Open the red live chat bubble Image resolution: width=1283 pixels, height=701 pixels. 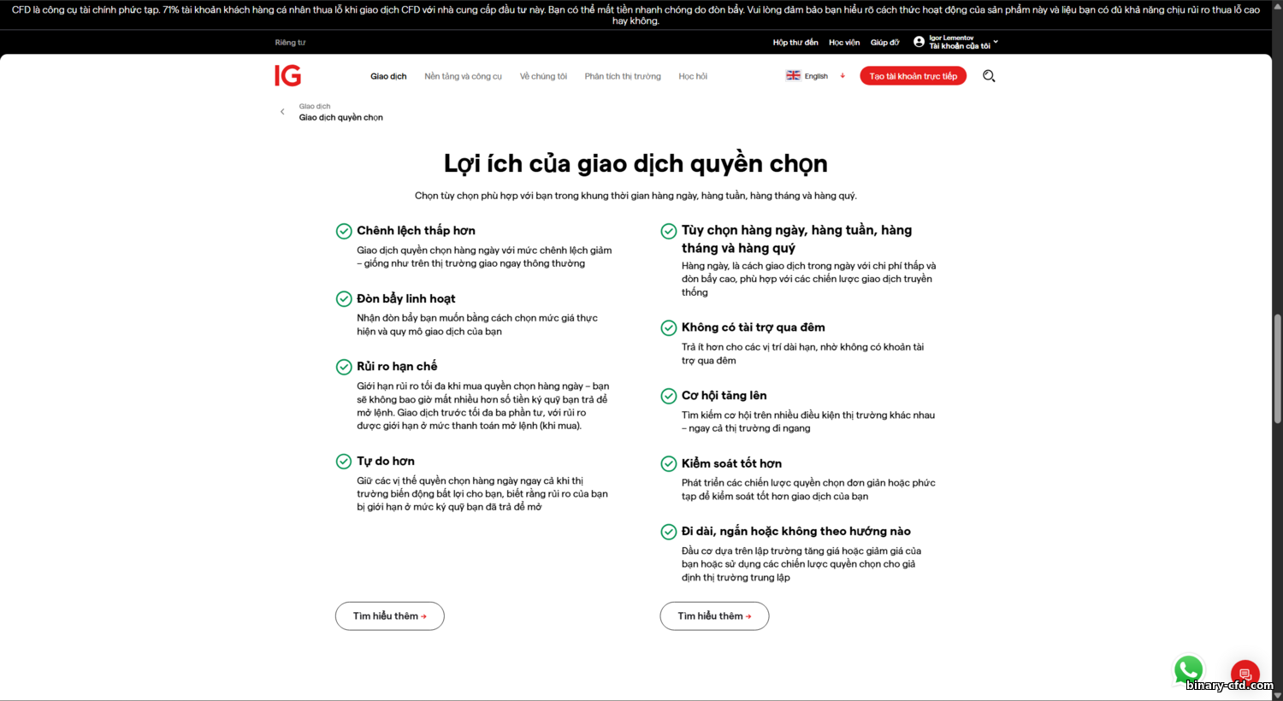pyautogui.click(x=1245, y=674)
